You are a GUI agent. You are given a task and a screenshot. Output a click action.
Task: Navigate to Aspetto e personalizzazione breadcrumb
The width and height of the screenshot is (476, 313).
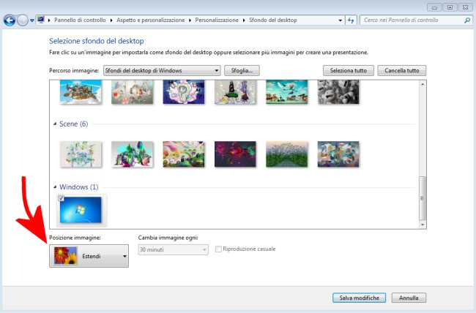click(x=150, y=20)
